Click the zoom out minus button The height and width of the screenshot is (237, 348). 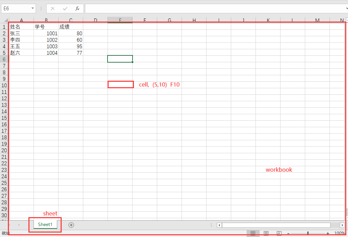click(288, 233)
